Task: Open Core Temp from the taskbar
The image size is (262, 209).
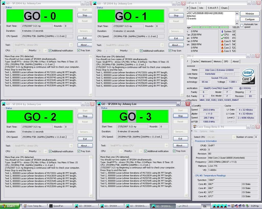Action: click(34, 206)
